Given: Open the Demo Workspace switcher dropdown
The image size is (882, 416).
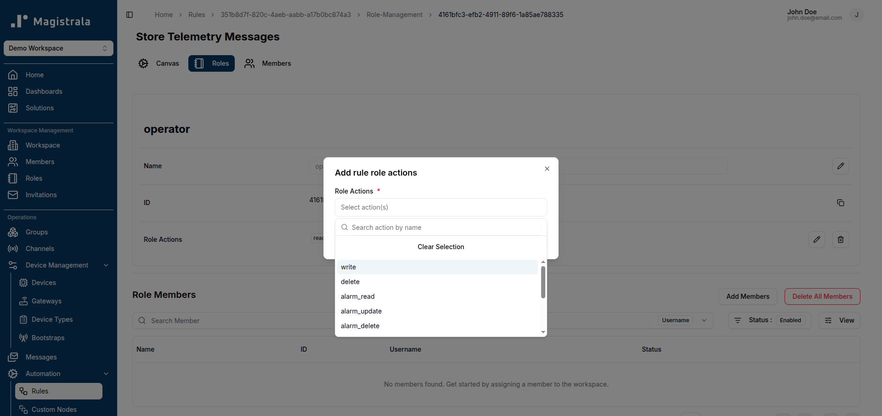Looking at the screenshot, I should pos(58,48).
